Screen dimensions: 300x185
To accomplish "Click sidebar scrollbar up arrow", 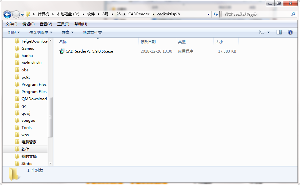I will click(x=50, y=40).
